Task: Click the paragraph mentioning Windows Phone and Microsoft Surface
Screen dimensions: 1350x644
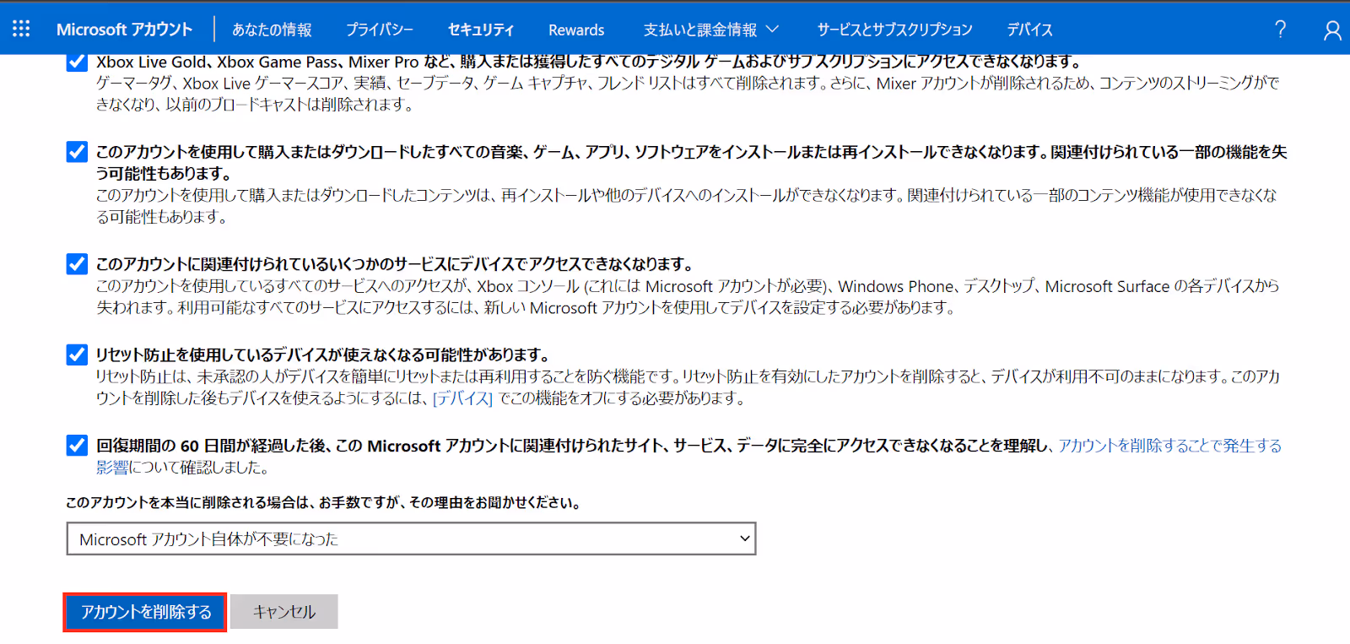Action: click(x=687, y=297)
